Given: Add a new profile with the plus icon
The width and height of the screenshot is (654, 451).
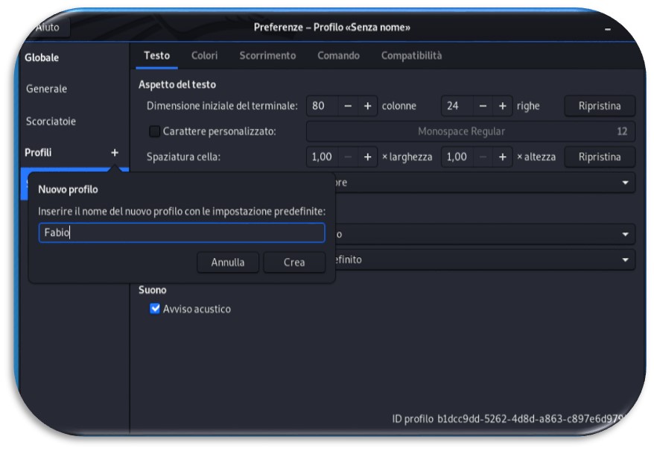Looking at the screenshot, I should tap(115, 153).
